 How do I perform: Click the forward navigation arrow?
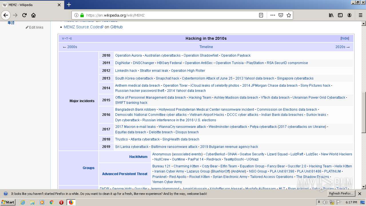point(15,15)
